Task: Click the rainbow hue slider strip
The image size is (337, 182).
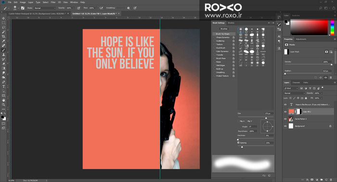Action: pyautogui.click(x=332, y=27)
